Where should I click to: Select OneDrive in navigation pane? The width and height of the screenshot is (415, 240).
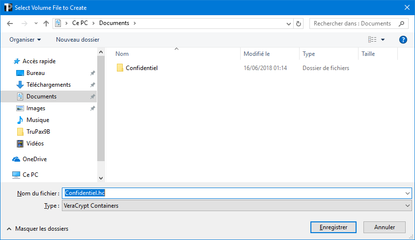[x=35, y=159]
